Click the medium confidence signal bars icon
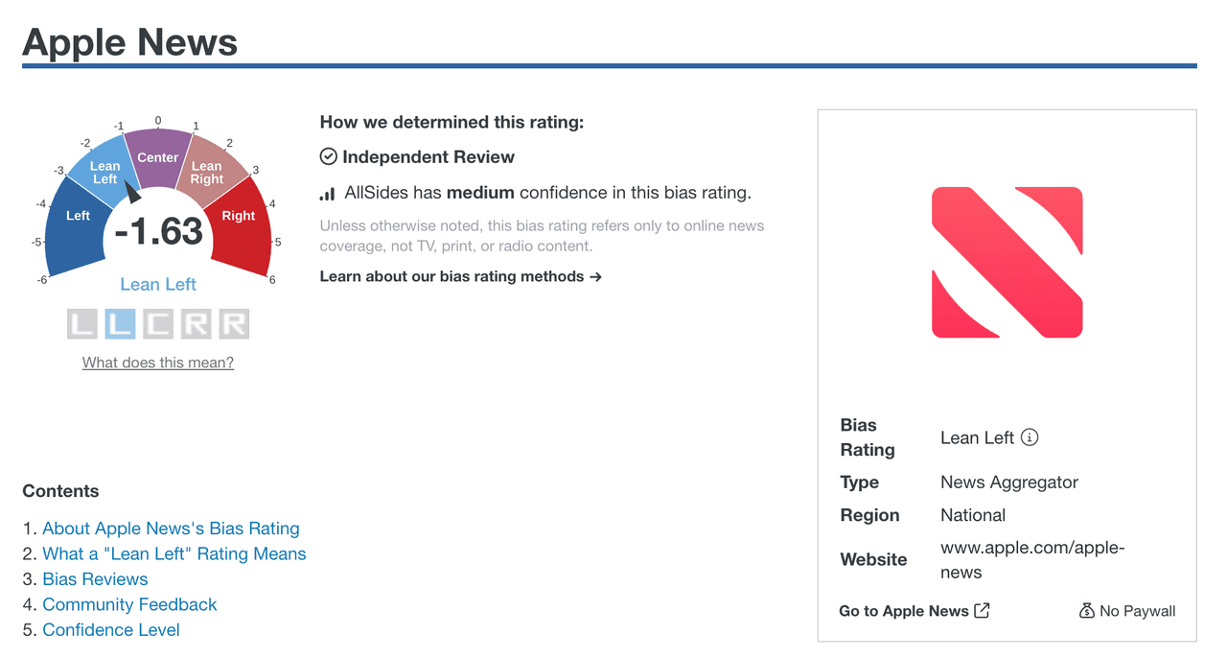Image resolution: width=1227 pixels, height=658 pixels. click(328, 194)
